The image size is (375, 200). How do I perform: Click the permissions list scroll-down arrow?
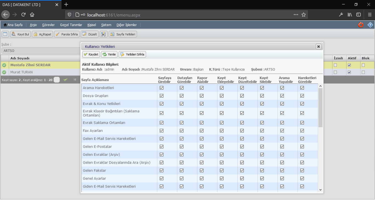point(320,190)
